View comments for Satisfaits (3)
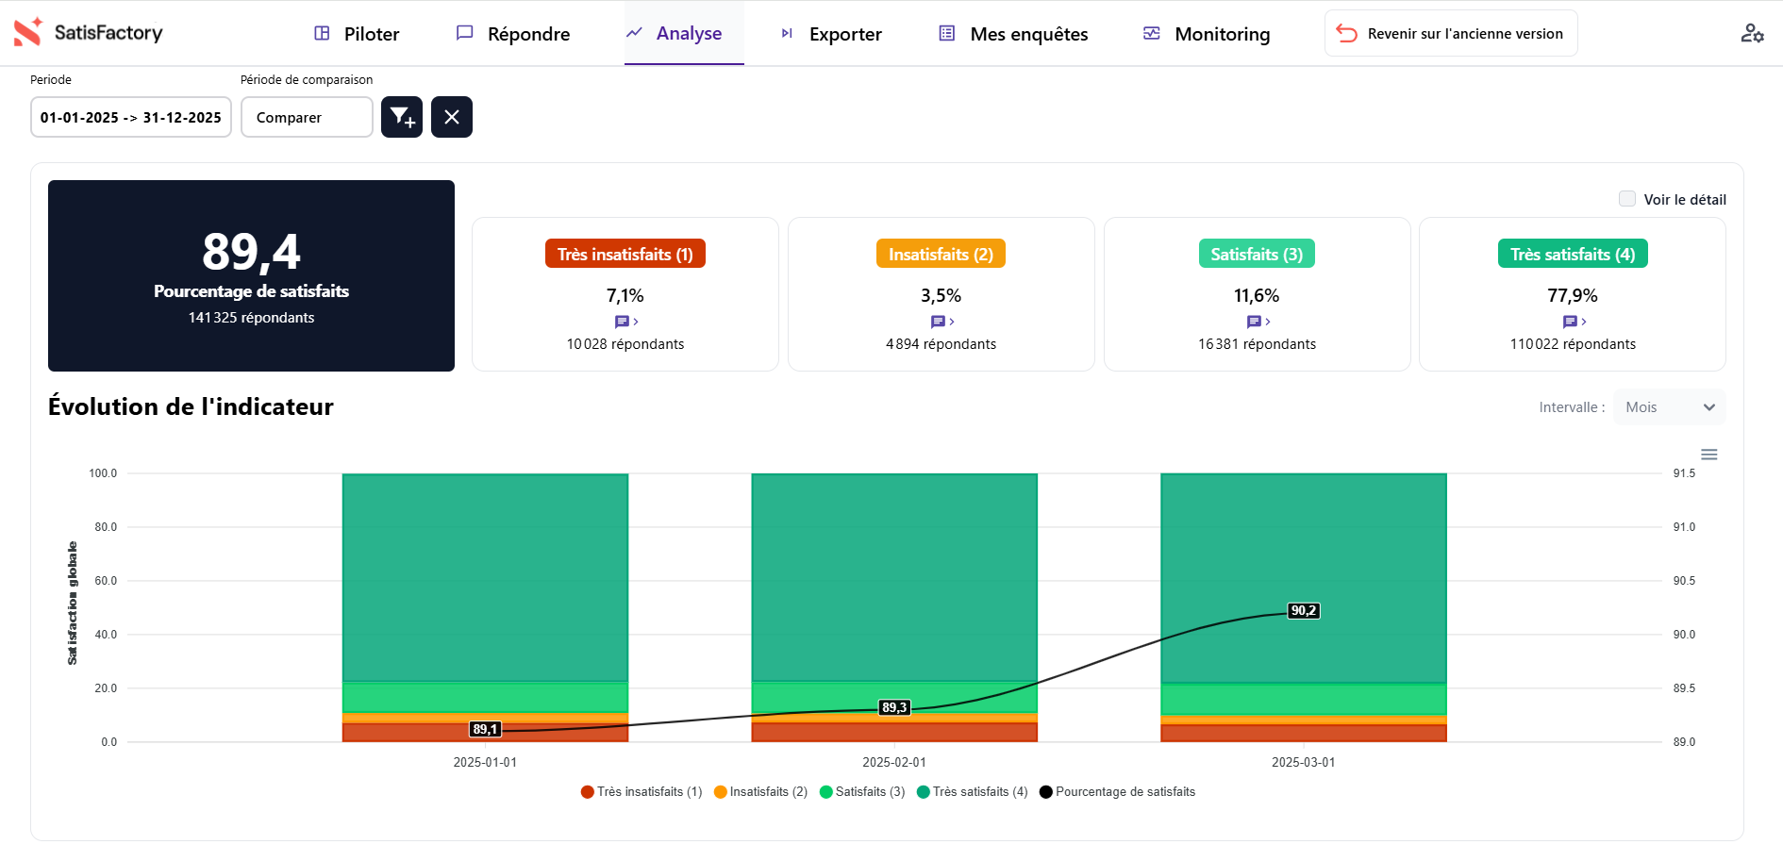1783x861 pixels. (x=1258, y=322)
